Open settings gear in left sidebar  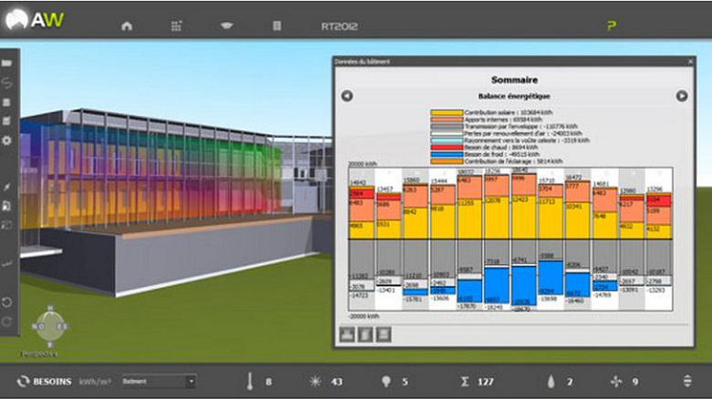coord(7,140)
